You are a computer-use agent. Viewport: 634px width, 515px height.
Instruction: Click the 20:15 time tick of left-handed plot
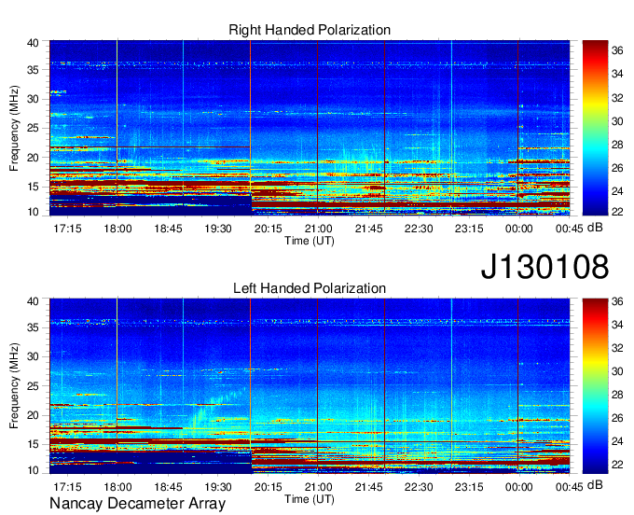coord(269,487)
